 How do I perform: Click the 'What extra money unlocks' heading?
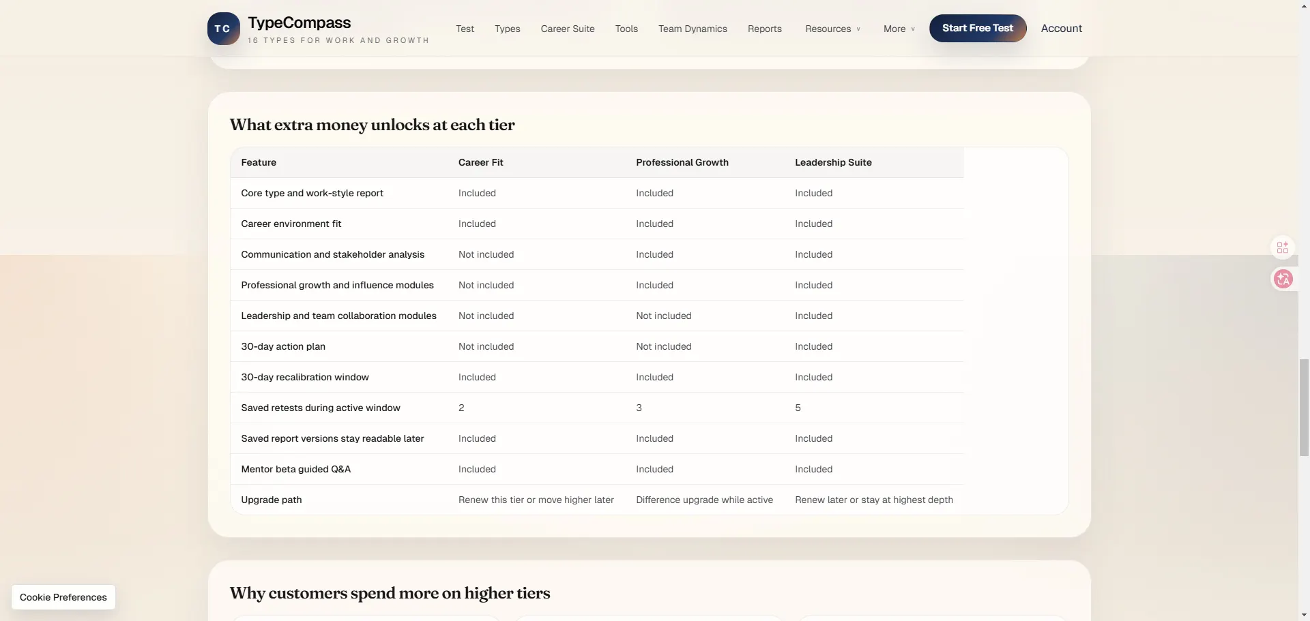[372, 125]
